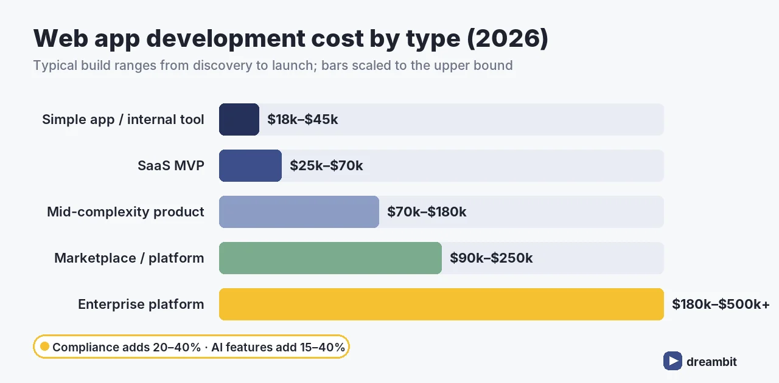Click the 'Mid-complexity product' label

126,212
